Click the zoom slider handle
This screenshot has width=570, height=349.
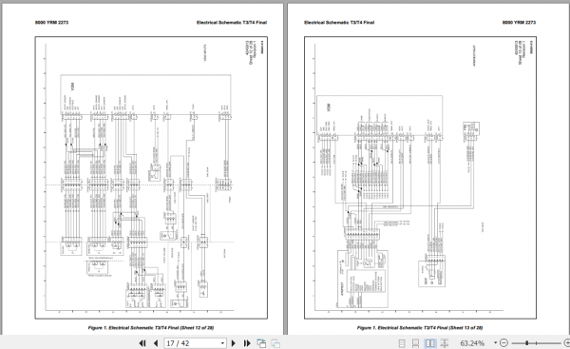526,342
